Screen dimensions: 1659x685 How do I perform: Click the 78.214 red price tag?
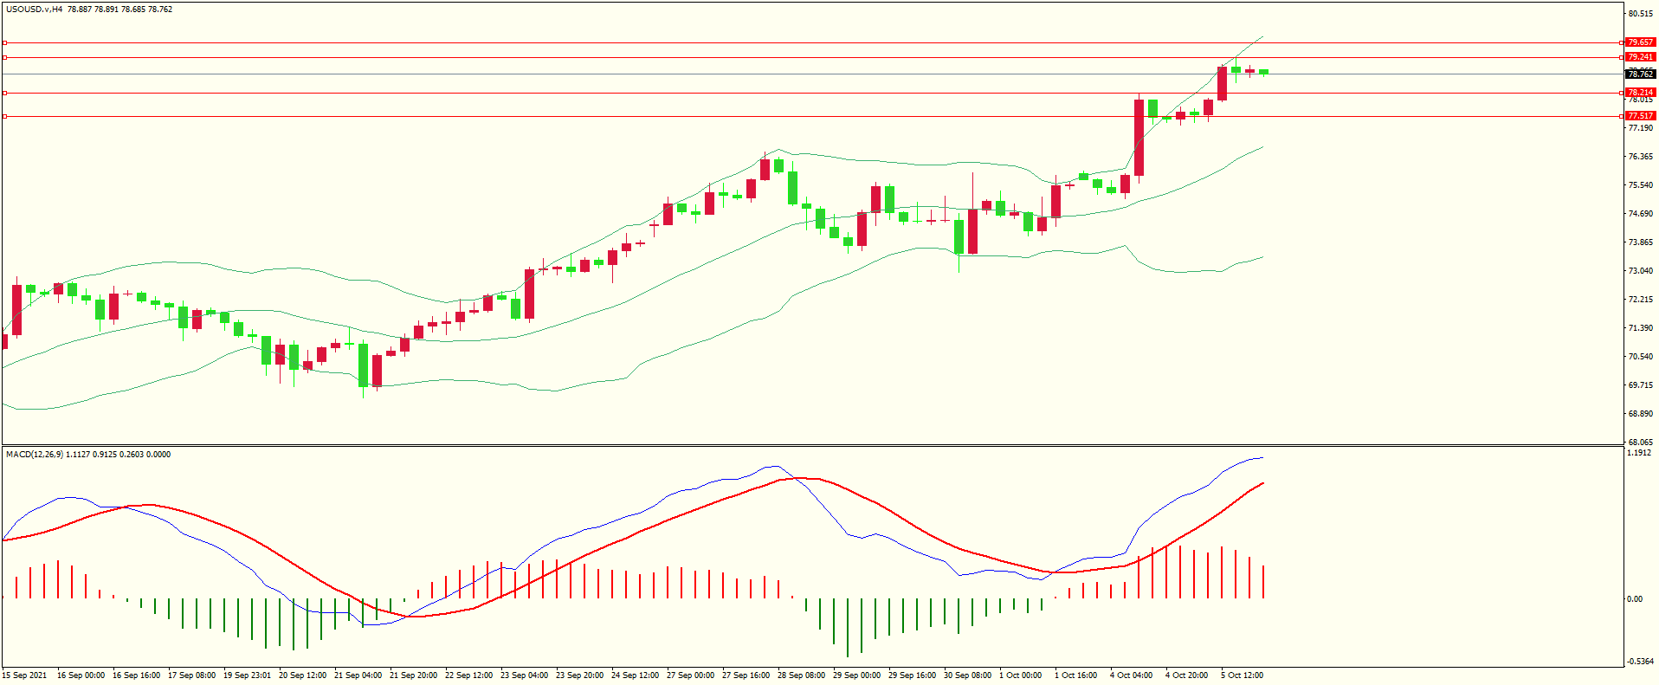pyautogui.click(x=1640, y=93)
